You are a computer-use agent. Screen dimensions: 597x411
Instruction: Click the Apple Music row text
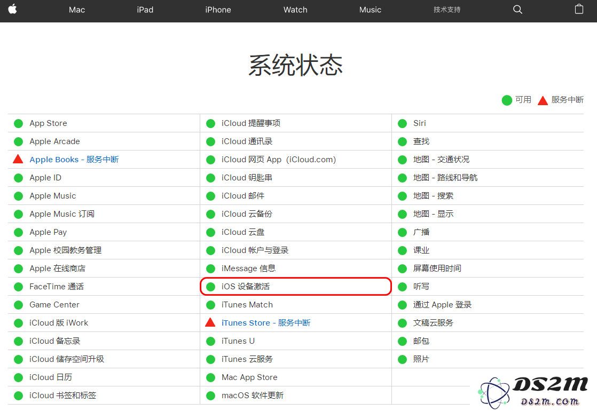click(53, 195)
